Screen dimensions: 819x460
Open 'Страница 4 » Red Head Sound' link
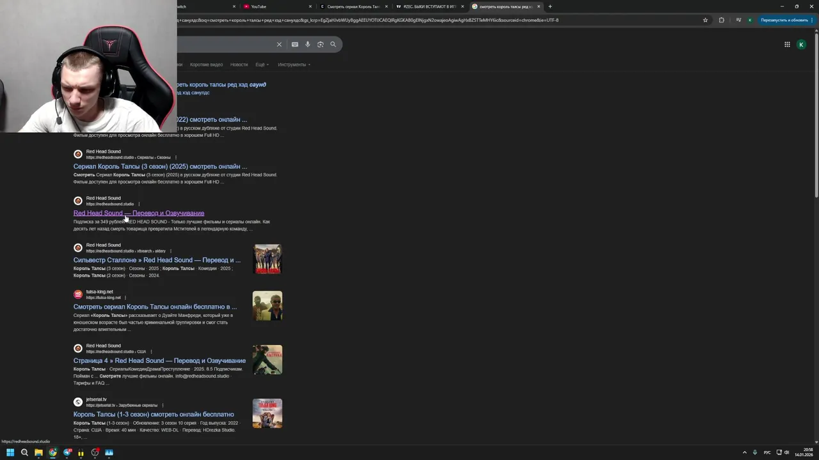[x=159, y=361]
